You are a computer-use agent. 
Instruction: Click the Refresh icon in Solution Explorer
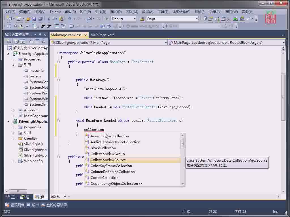tap(23, 41)
